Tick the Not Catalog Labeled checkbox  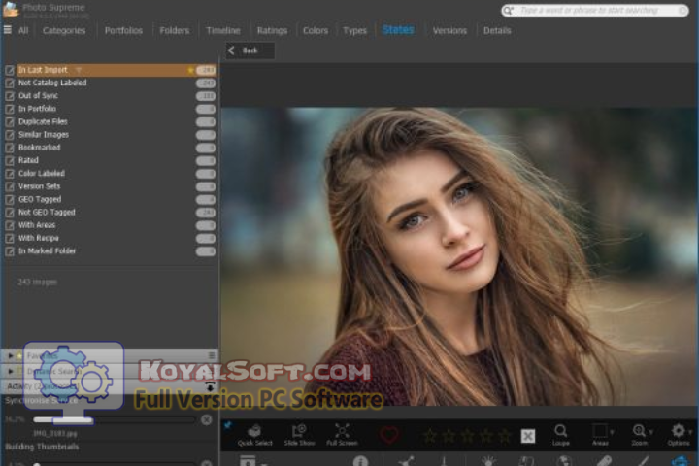10,83
